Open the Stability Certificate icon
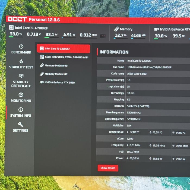 tap(21, 76)
